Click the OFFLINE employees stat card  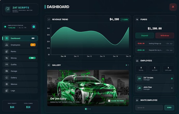168,69
